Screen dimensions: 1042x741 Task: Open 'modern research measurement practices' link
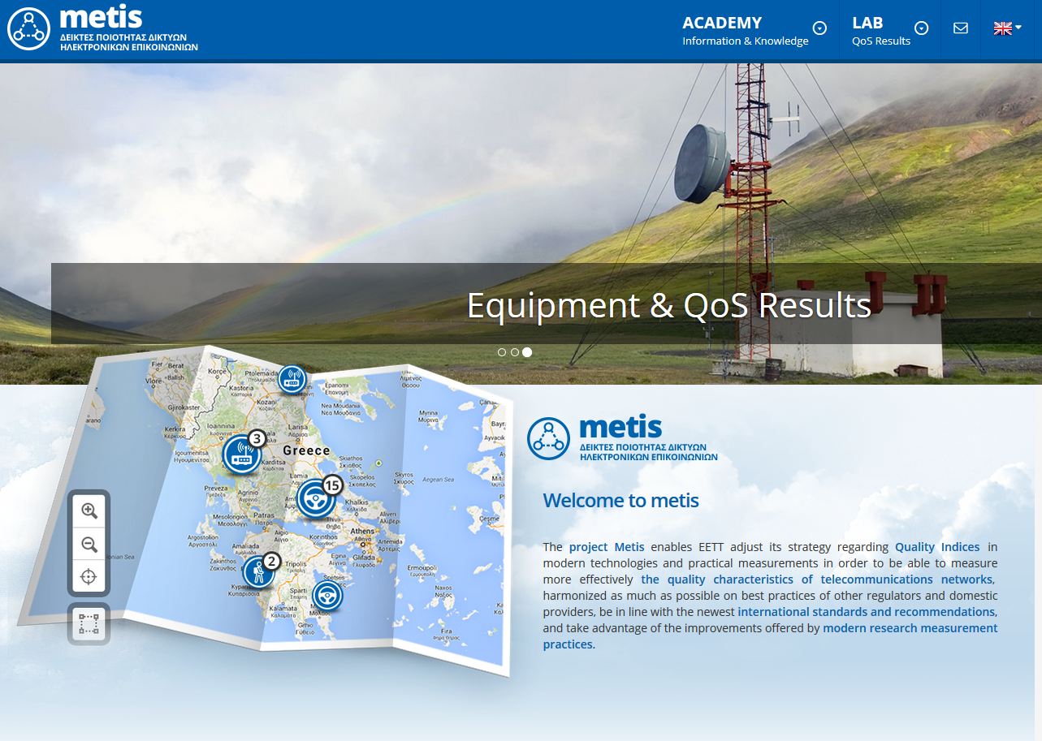click(x=770, y=636)
